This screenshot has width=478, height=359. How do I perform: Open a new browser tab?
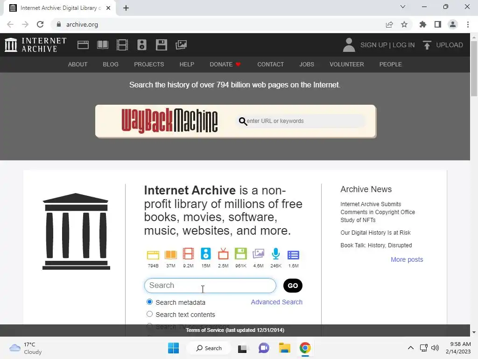(x=126, y=8)
